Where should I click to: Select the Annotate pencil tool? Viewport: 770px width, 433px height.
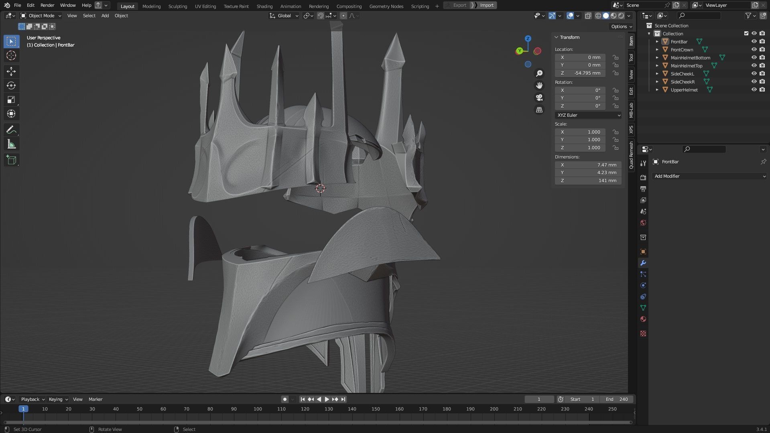coord(11,130)
